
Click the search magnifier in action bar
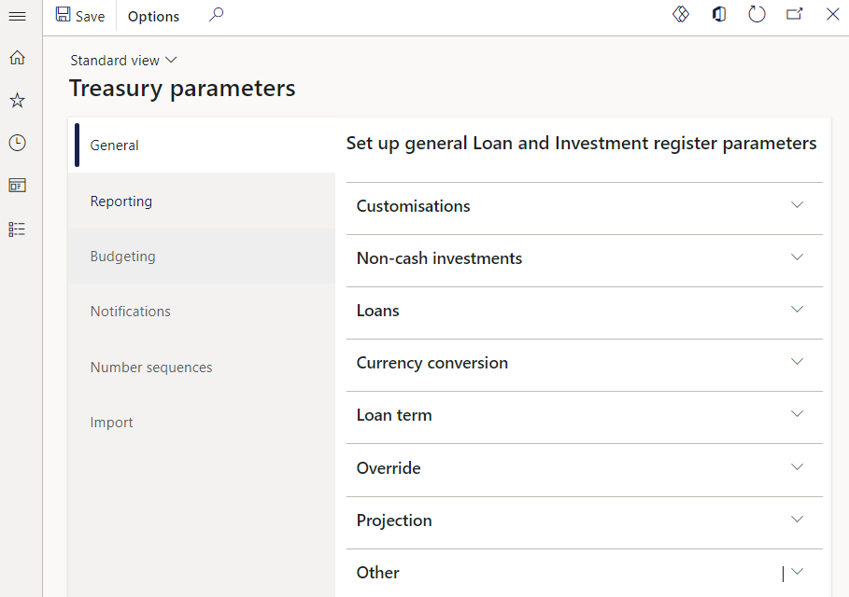[x=216, y=15]
